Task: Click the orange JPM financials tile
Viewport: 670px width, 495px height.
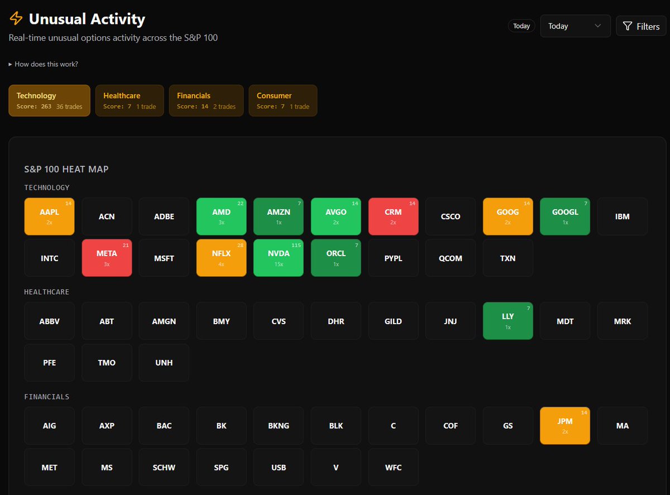Action: tap(565, 425)
